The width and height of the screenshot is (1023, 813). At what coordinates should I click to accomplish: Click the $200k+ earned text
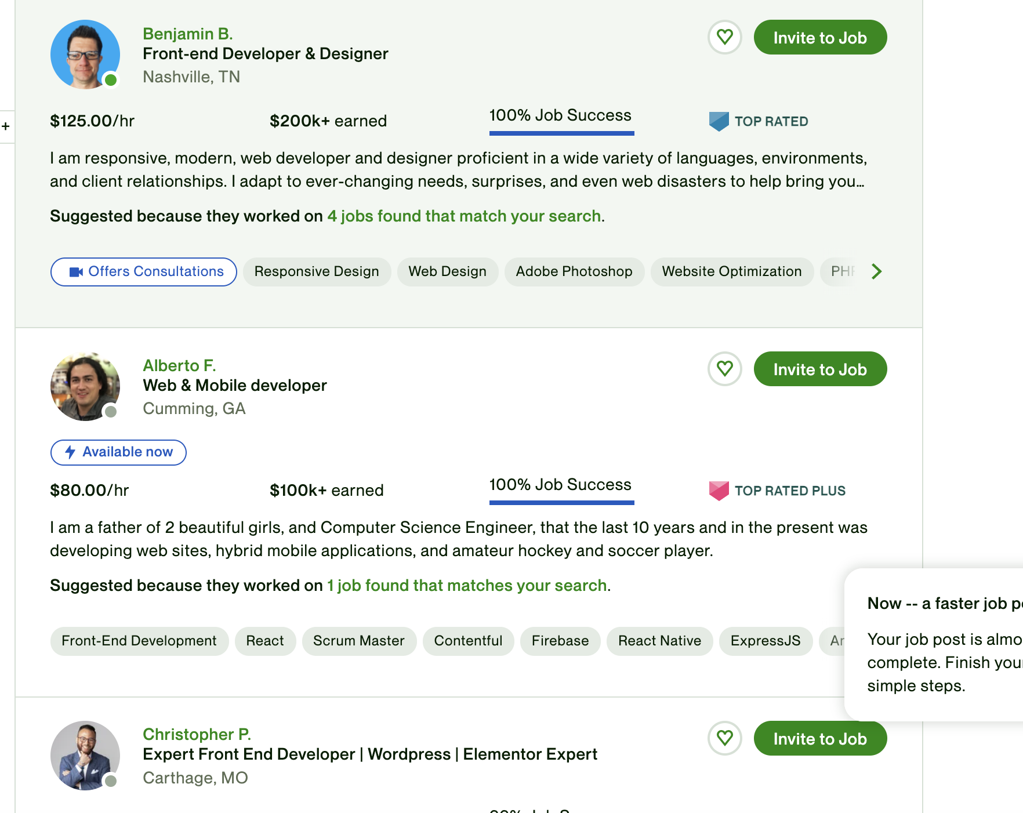[x=328, y=121]
